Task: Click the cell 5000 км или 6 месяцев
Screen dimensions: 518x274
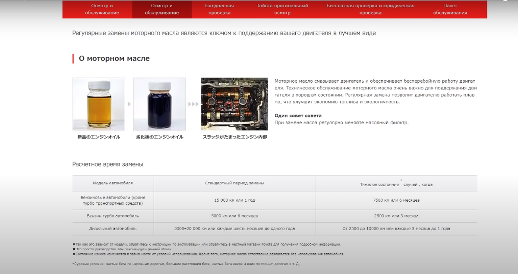Action: [x=234, y=215]
